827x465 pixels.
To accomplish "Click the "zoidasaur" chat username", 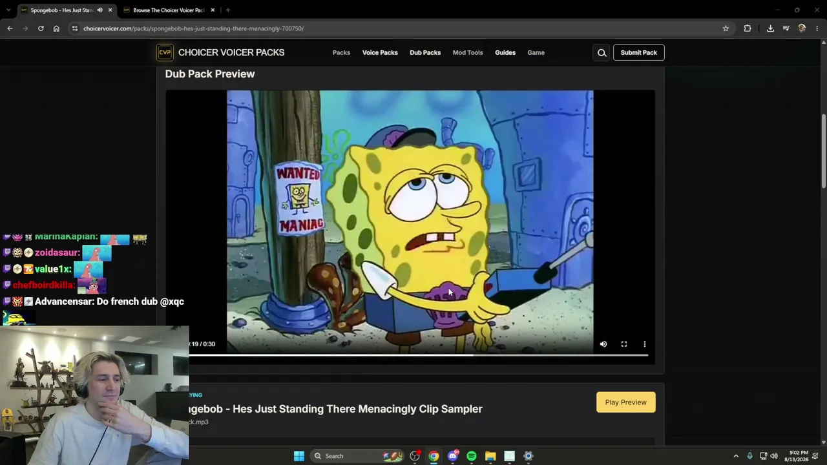I will (58, 253).
